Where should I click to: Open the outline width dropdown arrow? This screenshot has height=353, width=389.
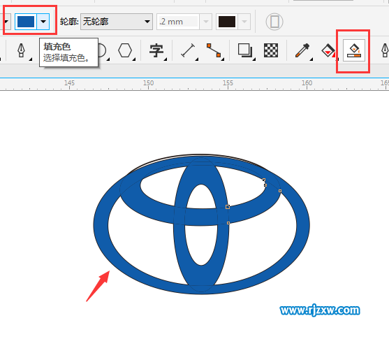(x=205, y=22)
